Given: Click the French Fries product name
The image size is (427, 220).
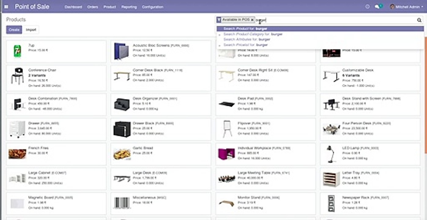Looking at the screenshot, I should [x=39, y=148].
